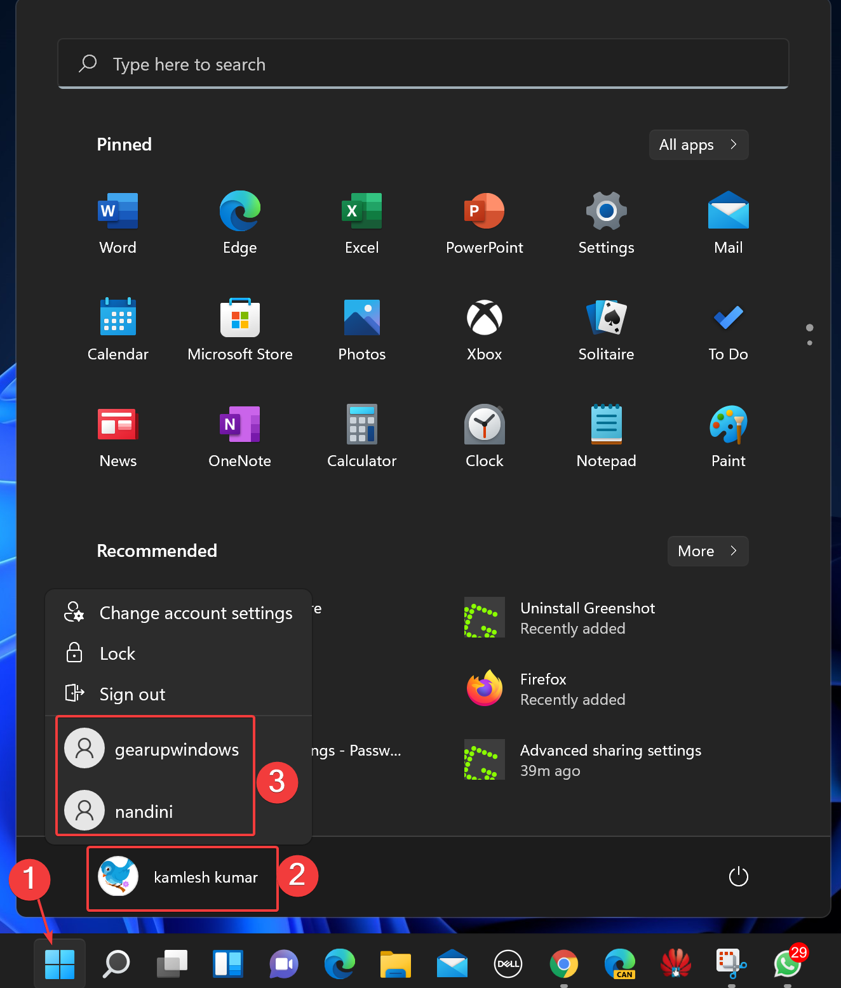Open the Calendar app
841x988 pixels.
click(118, 330)
